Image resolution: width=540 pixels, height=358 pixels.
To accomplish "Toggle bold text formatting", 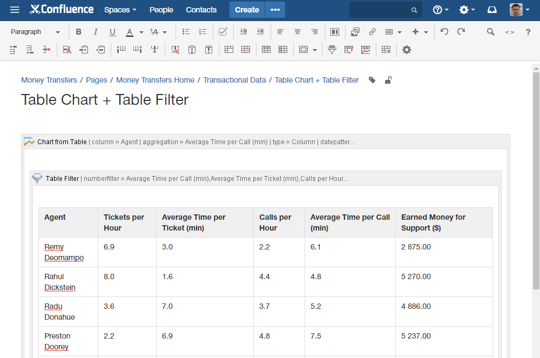I will pos(78,32).
